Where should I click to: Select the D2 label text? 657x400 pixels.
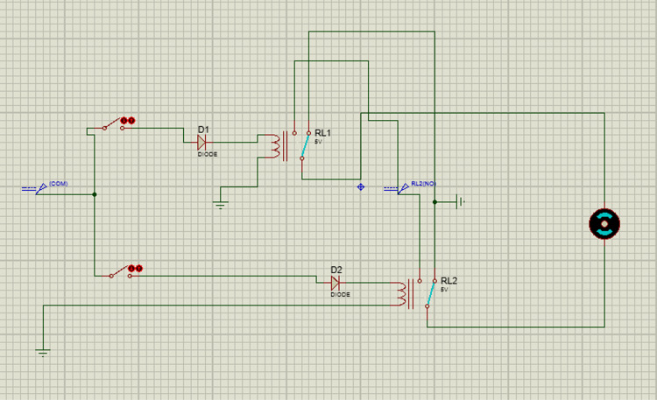click(x=336, y=270)
